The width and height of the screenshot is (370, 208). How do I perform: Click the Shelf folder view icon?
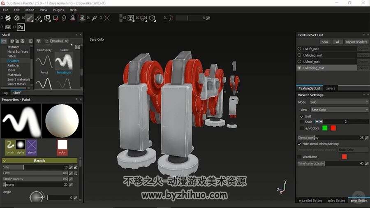4,41
